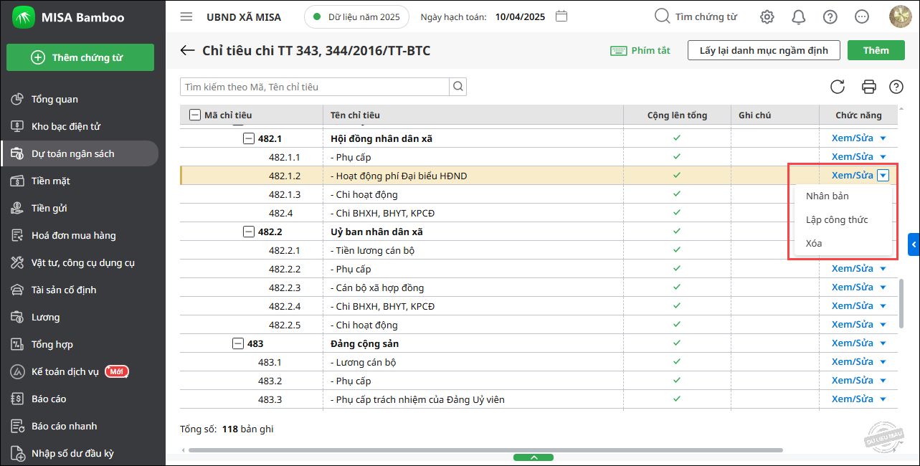The height and width of the screenshot is (466, 920).
Task: Click the Nhập số dư đầu kỳ icon
Action: (18, 453)
